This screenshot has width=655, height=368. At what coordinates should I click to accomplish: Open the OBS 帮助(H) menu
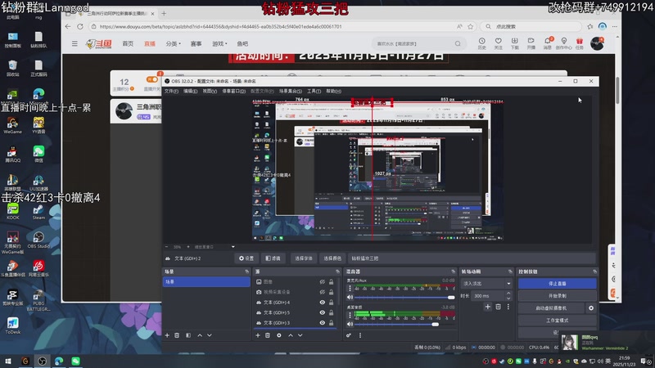pos(334,91)
